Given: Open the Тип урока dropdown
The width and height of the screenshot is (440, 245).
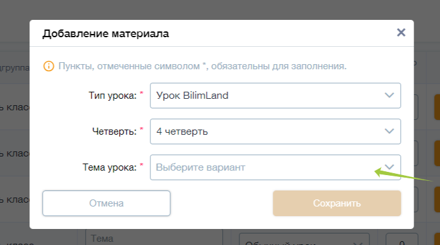Looking at the screenshot, I should click(275, 96).
